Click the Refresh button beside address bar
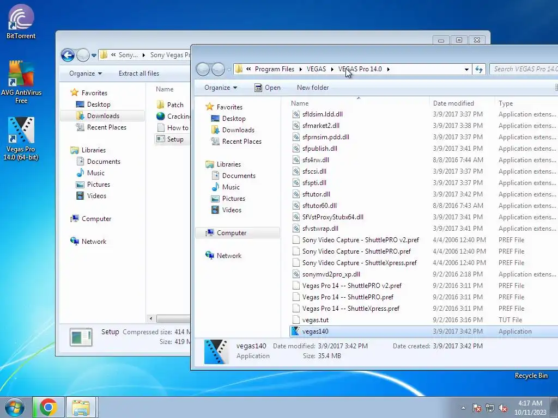Viewport: 558px width, 418px height. click(479, 69)
